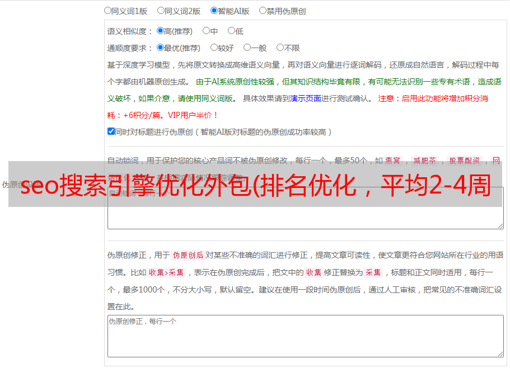Set 通顺度要求 to 最优(推荐)

coord(160,48)
